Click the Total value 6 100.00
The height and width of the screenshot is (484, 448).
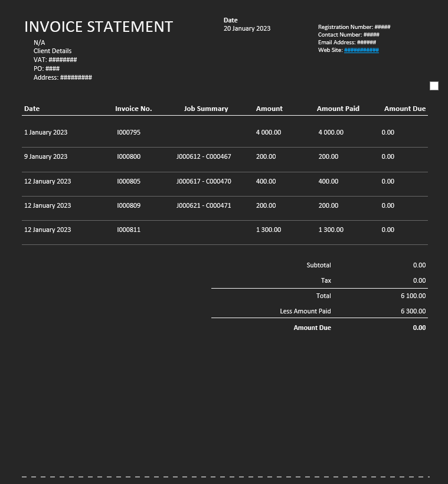(x=413, y=296)
